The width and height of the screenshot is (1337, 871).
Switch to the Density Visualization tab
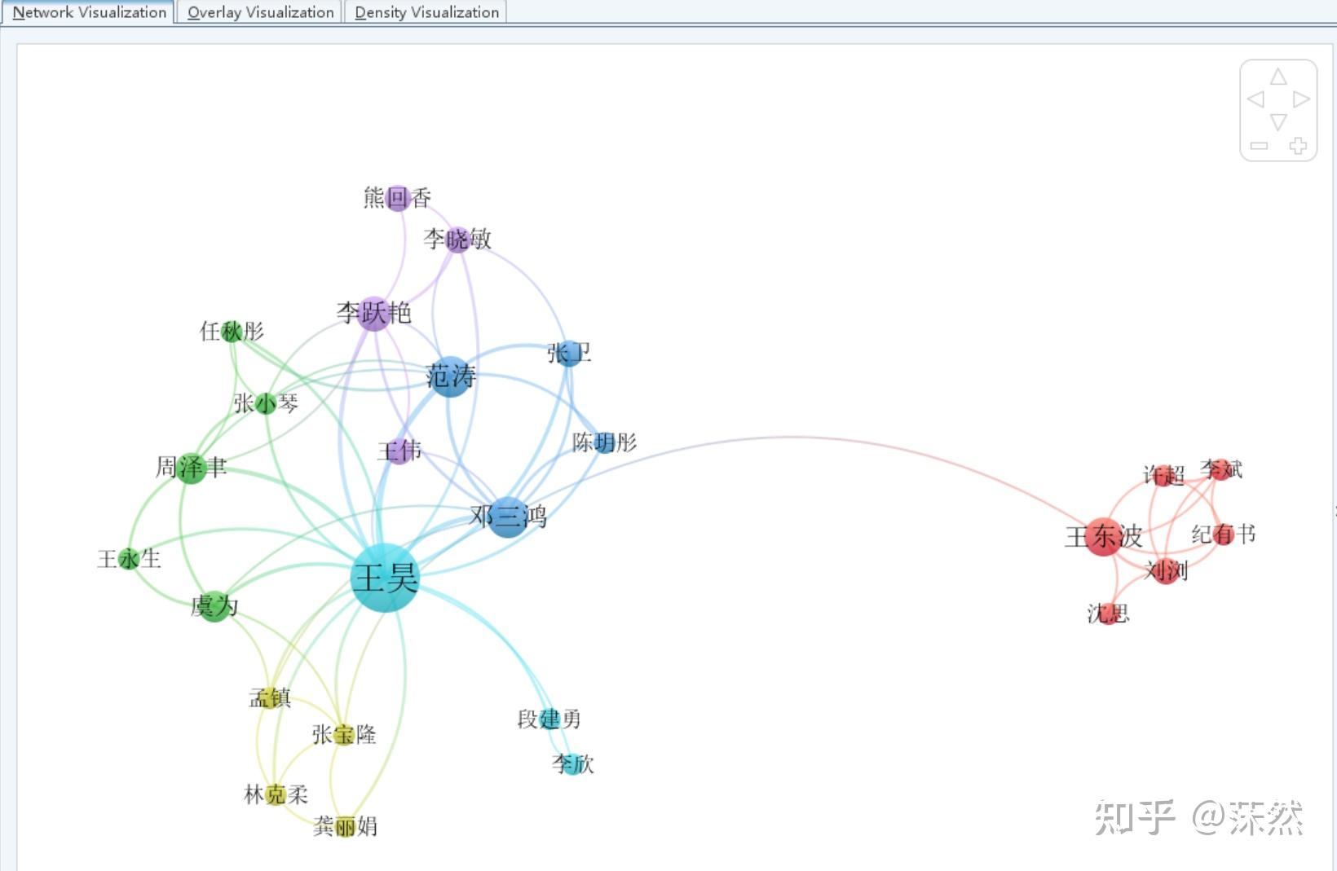[426, 12]
